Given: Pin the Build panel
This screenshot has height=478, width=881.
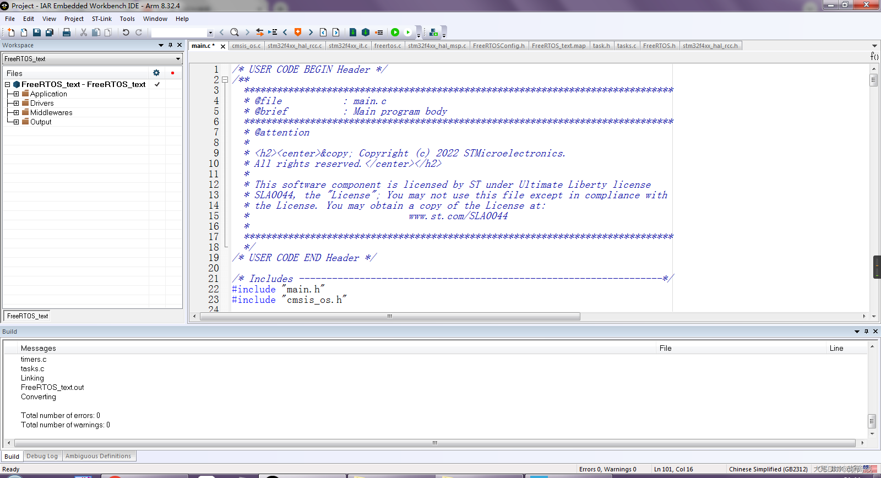Looking at the screenshot, I should [x=866, y=332].
